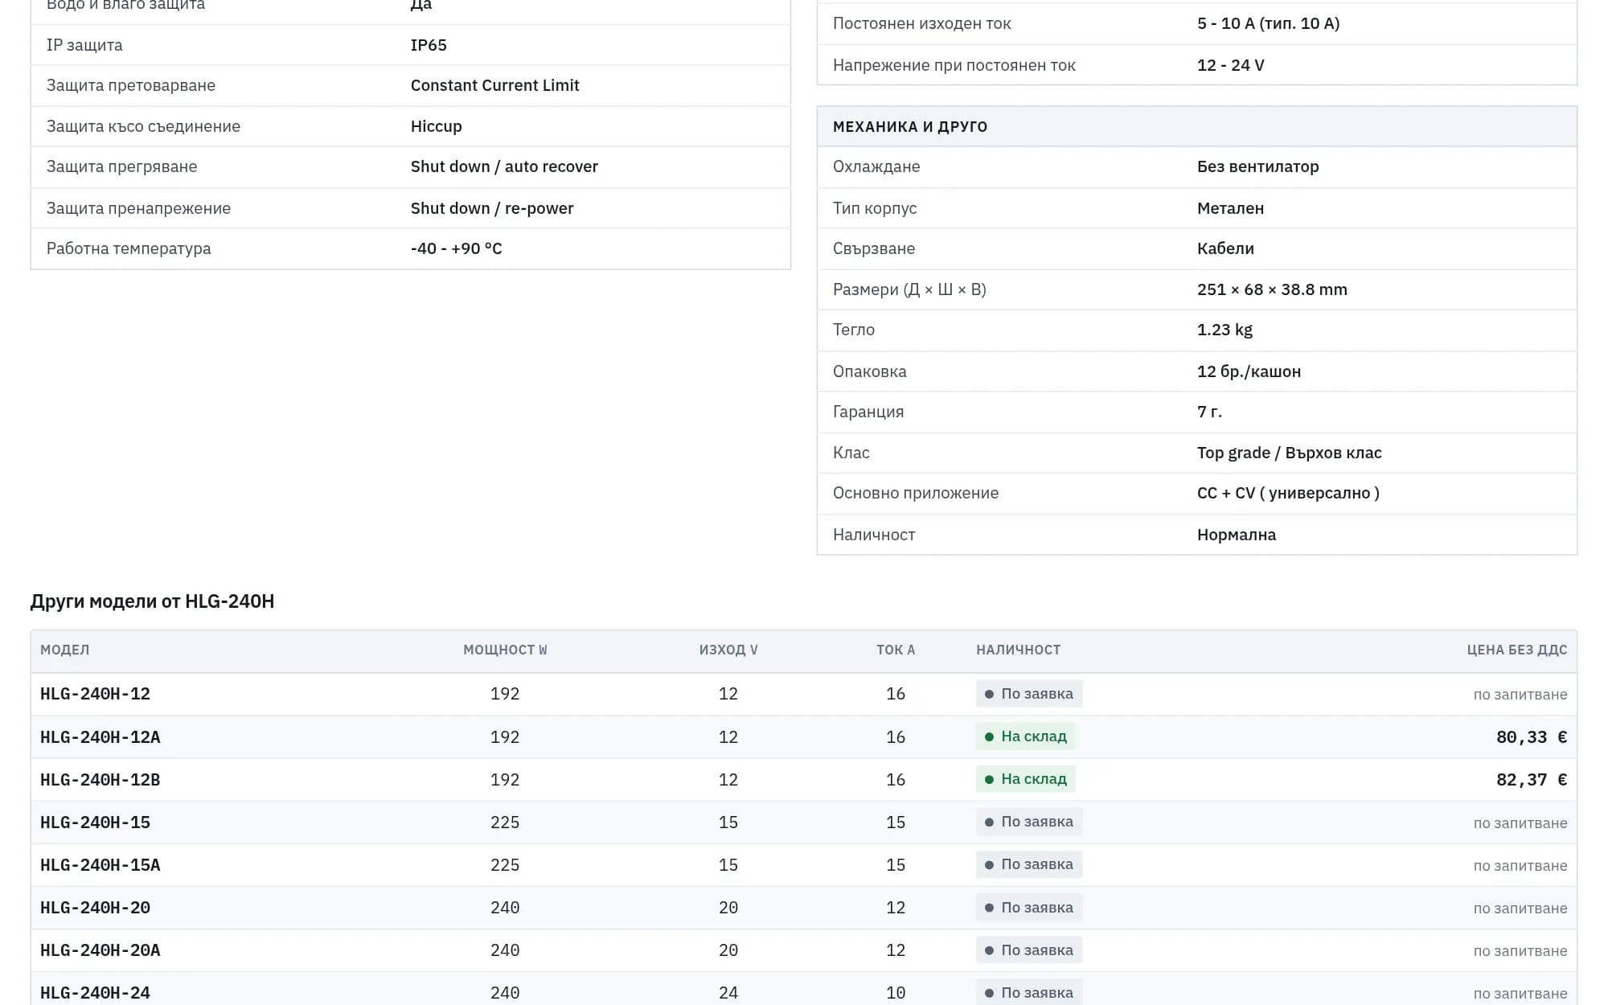
Task: Click the Constant Current Limit value
Action: (x=494, y=85)
